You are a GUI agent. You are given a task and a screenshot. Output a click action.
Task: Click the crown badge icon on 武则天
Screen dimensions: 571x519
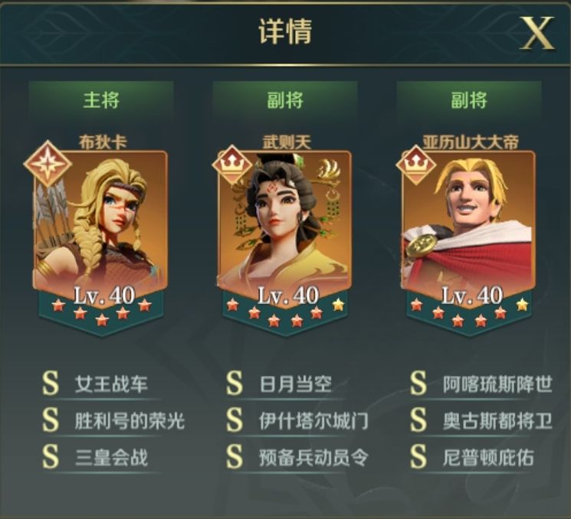(x=232, y=166)
